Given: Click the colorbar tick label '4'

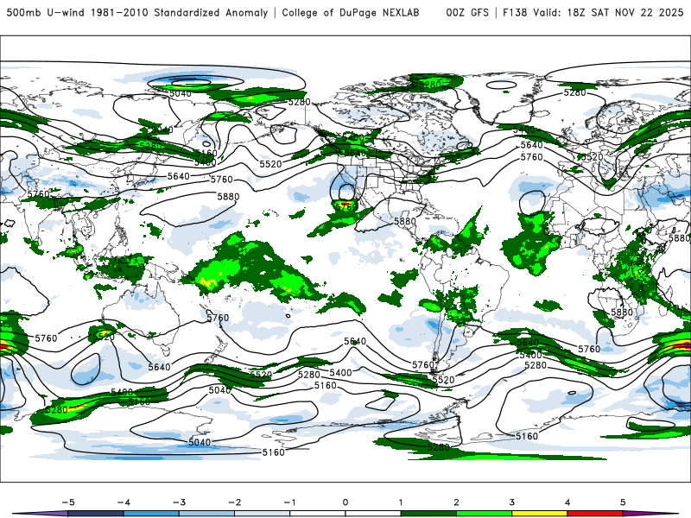Looking at the screenshot, I should click(567, 502).
